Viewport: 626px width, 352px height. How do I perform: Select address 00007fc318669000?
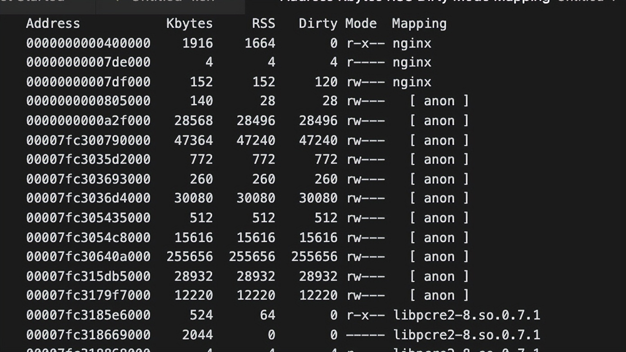pos(88,335)
